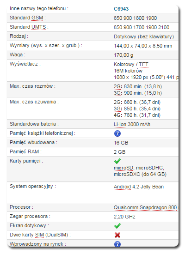Click the 16 GB built-in memory value
Screen dimensions: 185x254
point(121,143)
